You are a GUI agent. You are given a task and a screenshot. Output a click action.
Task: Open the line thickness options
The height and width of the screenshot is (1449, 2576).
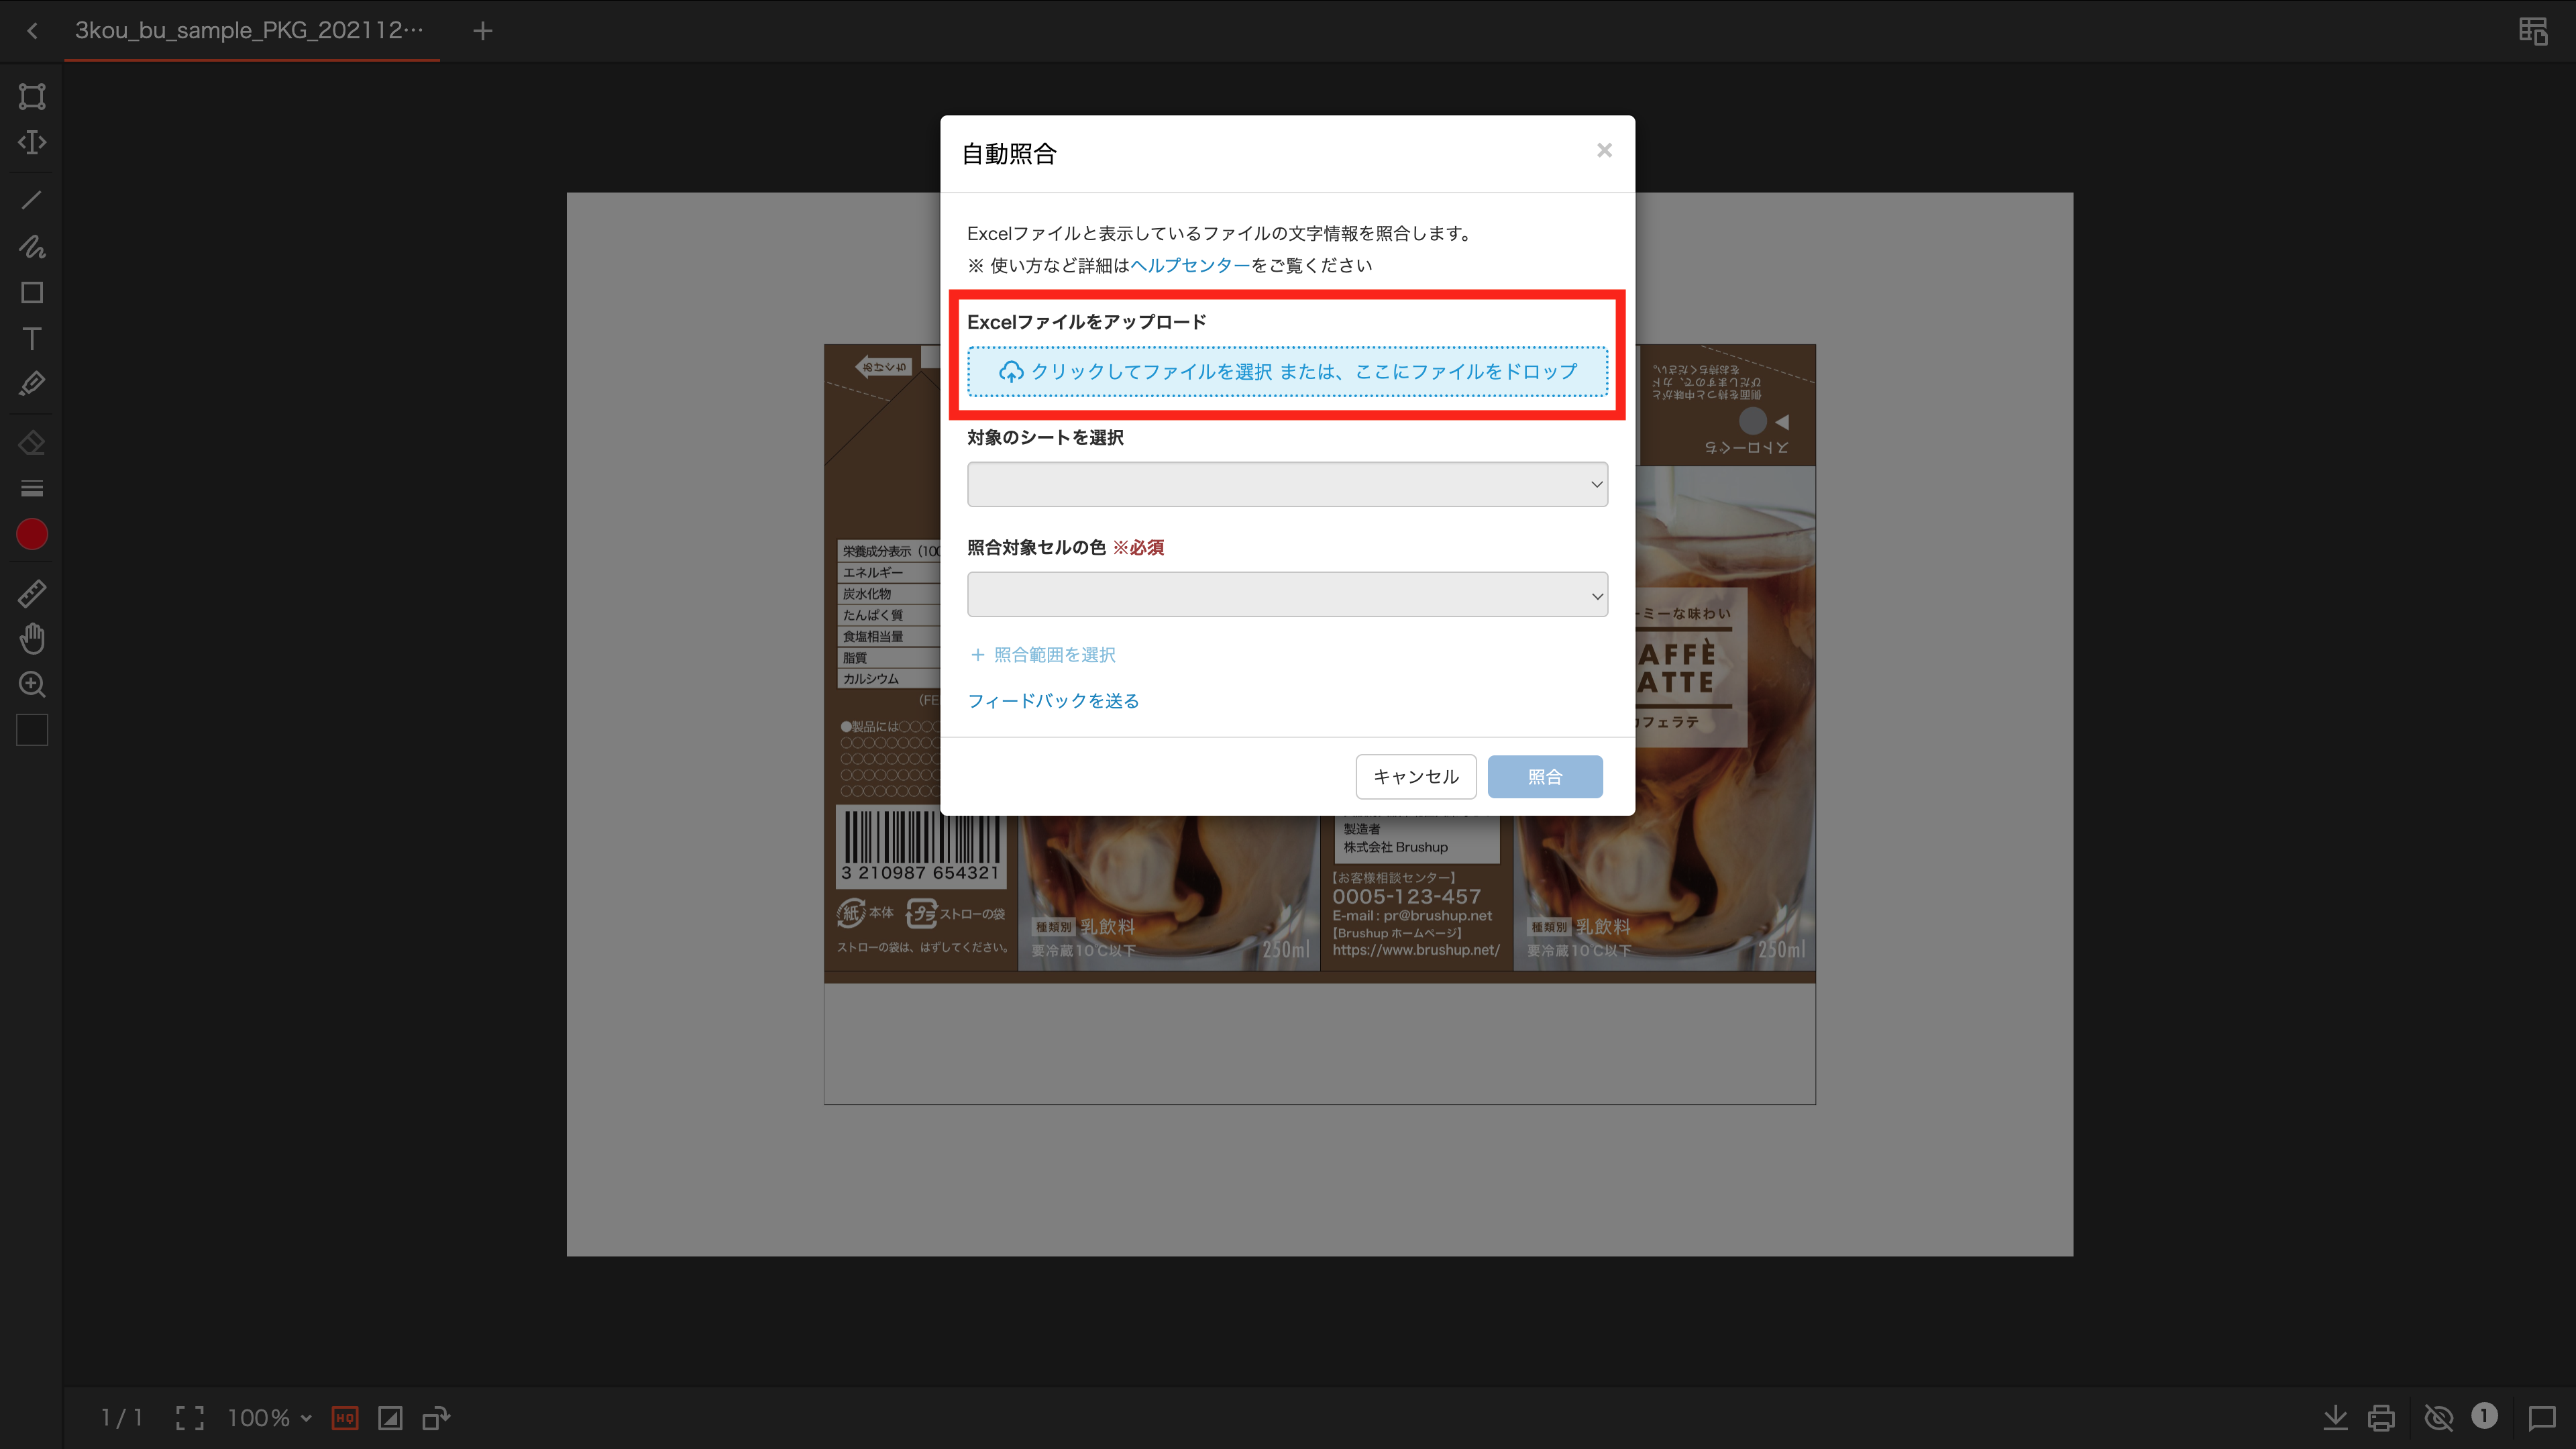pos(32,489)
